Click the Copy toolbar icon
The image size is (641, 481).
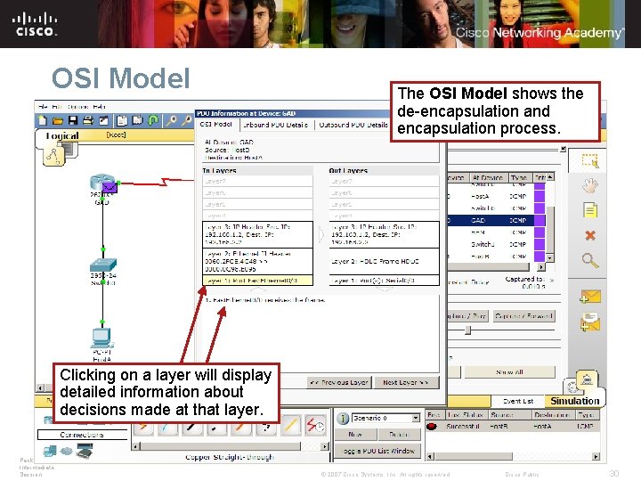point(122,120)
